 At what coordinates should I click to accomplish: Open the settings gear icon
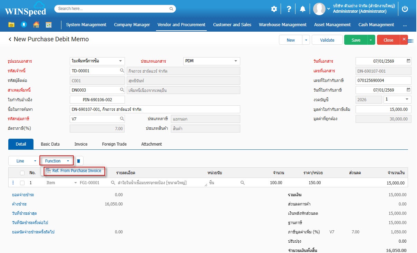(274, 9)
